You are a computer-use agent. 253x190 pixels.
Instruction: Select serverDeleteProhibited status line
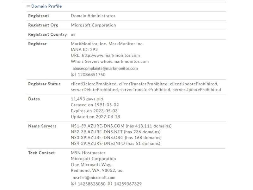pos(146,90)
